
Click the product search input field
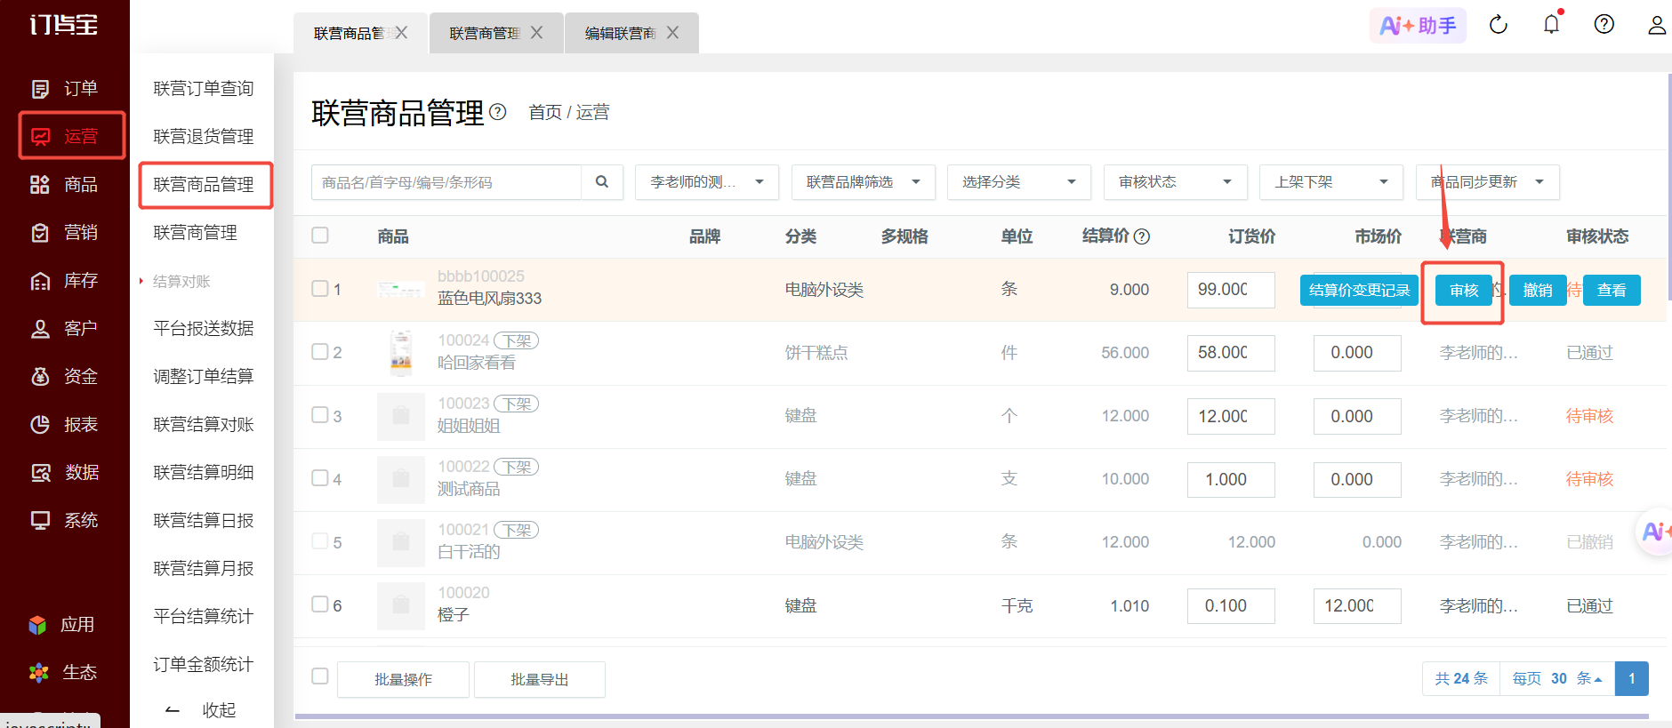447,182
